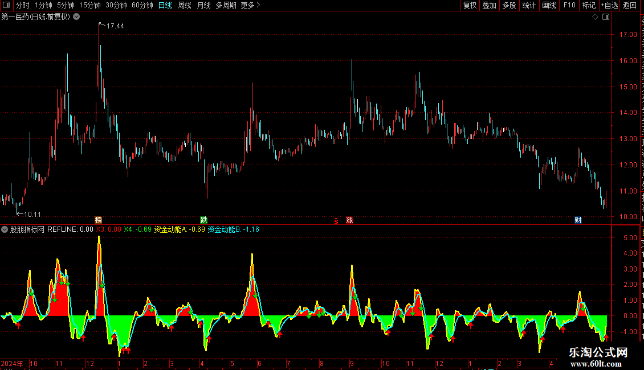The width and height of the screenshot is (644, 370).
Task: Select the 60分钟 period tab
Action: [x=142, y=5]
